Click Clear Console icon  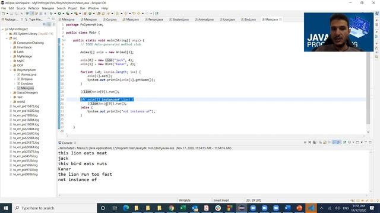[x=321, y=143]
